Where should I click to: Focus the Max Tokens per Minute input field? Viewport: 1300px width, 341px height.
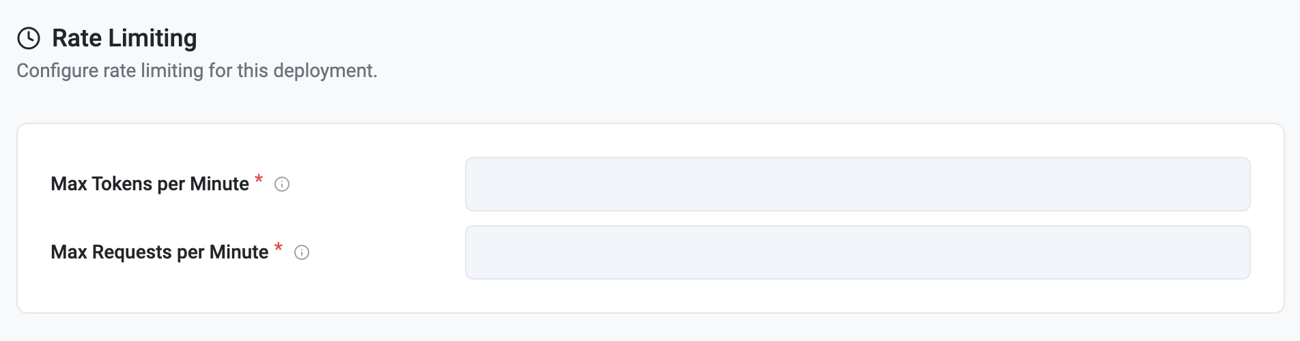click(858, 184)
